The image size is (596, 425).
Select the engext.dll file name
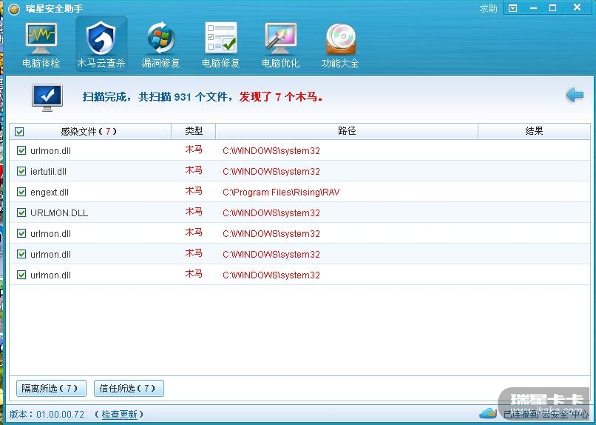coord(50,193)
